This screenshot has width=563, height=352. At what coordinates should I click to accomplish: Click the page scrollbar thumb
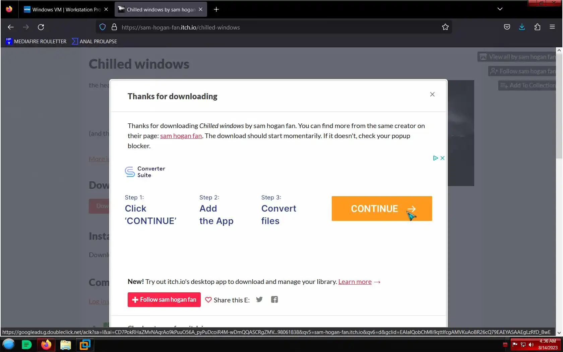click(x=559, y=106)
